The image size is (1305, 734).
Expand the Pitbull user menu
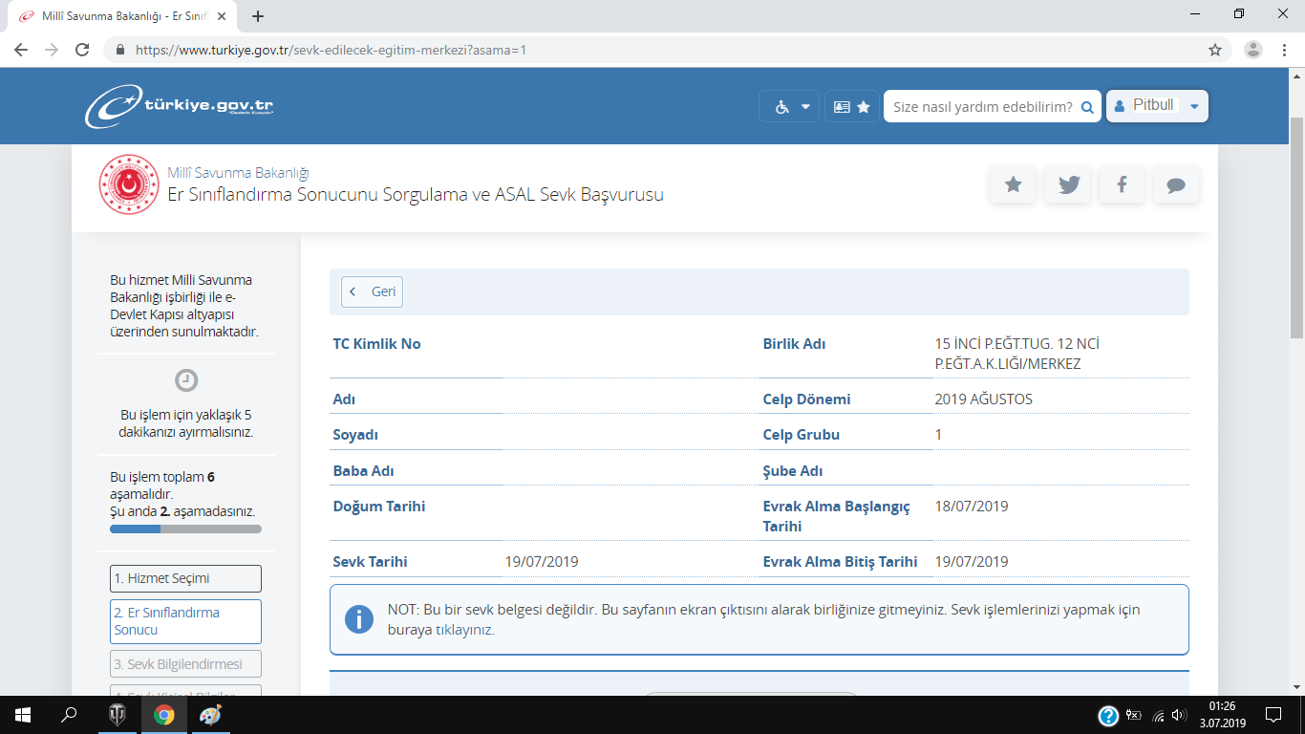(x=1157, y=106)
